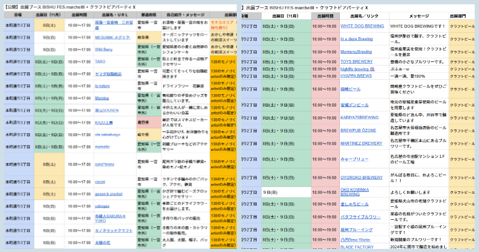The image size is (479, 252).
Task: Click the TARO exhibitor link
Action: tap(100, 62)
